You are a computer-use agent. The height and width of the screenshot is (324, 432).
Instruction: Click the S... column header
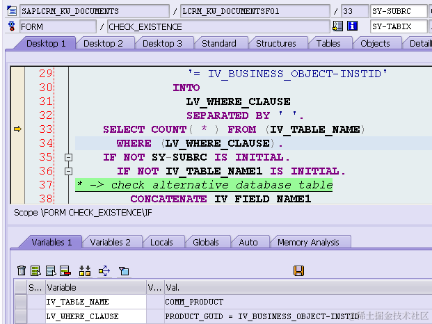35,287
